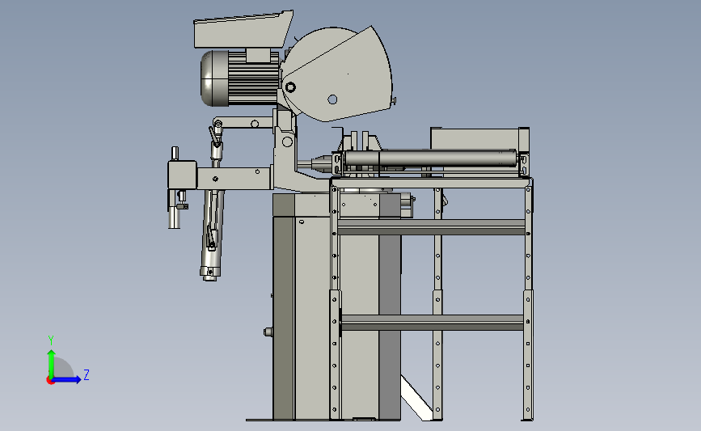Select the ribbed electric motor on the saw
The image size is (701, 431).
(x=239, y=78)
